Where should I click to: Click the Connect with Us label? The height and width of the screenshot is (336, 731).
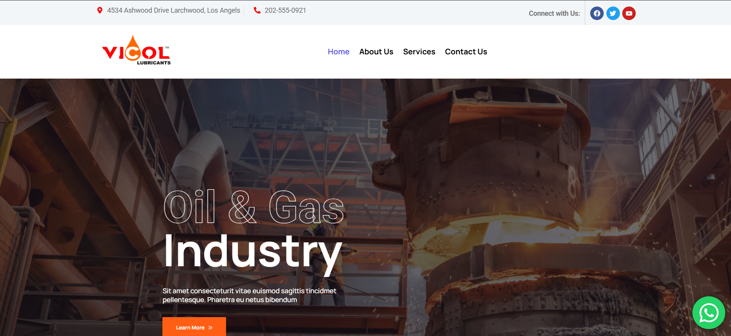pyautogui.click(x=554, y=13)
